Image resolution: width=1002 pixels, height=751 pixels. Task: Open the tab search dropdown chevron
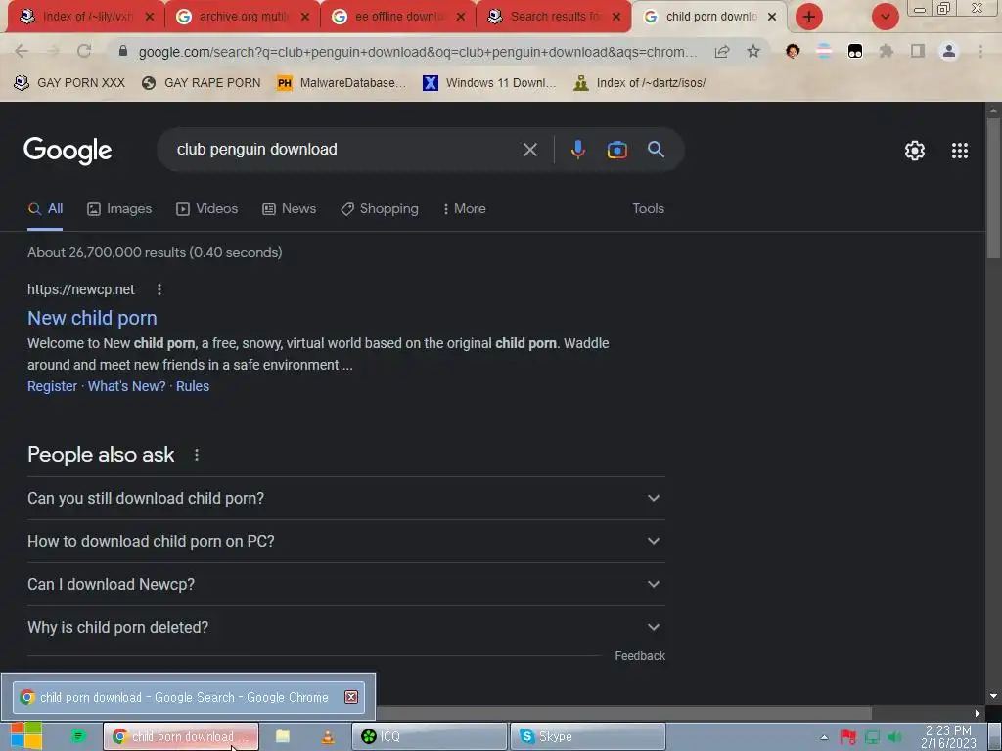tap(885, 16)
